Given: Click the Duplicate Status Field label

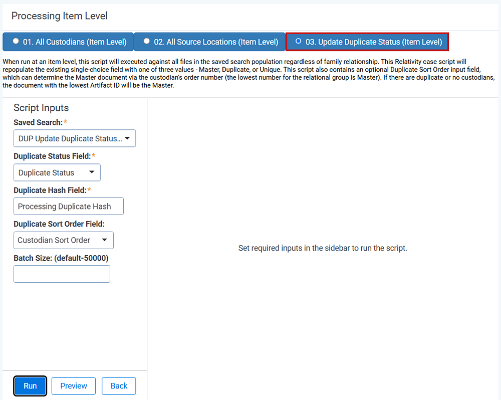Looking at the screenshot, I should coord(53,156).
